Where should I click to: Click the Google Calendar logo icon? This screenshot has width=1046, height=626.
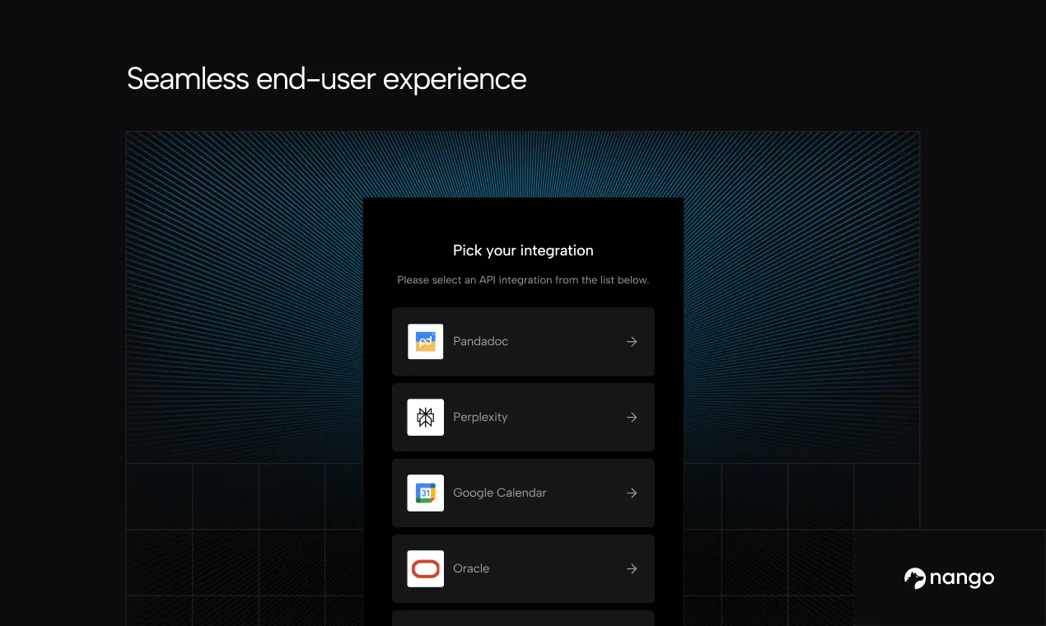[426, 493]
